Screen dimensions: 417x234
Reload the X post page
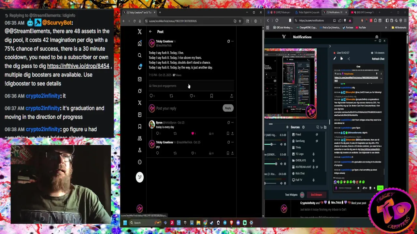coord(134,21)
